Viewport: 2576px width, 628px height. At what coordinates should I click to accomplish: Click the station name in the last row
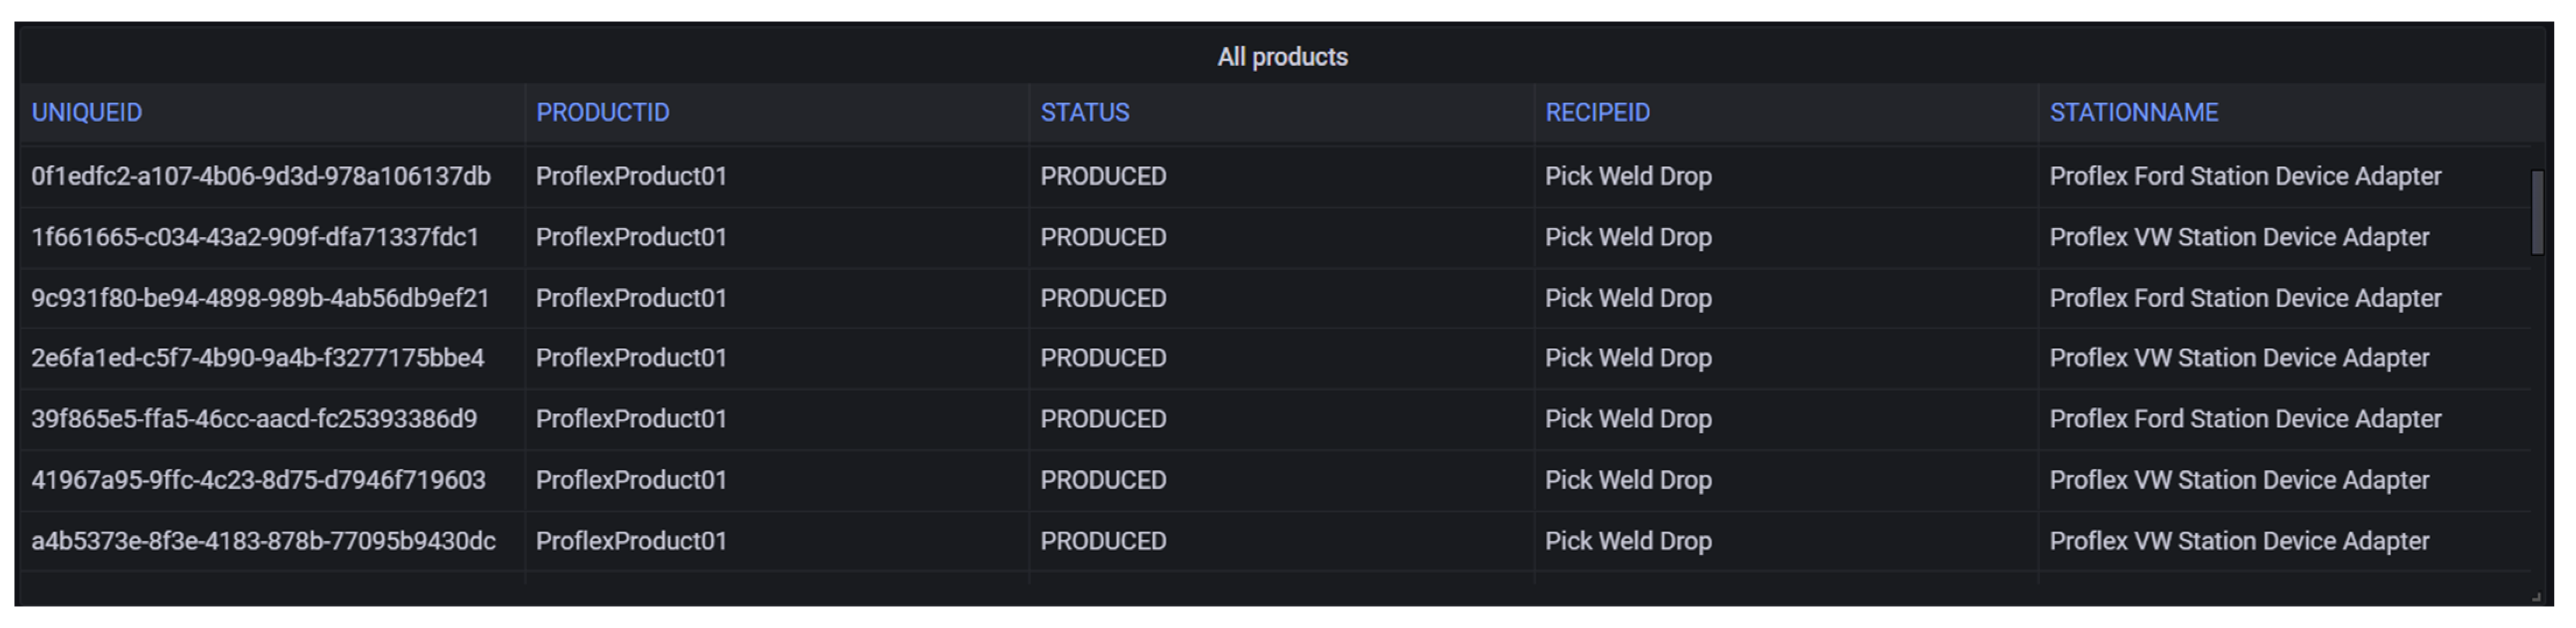point(2239,541)
